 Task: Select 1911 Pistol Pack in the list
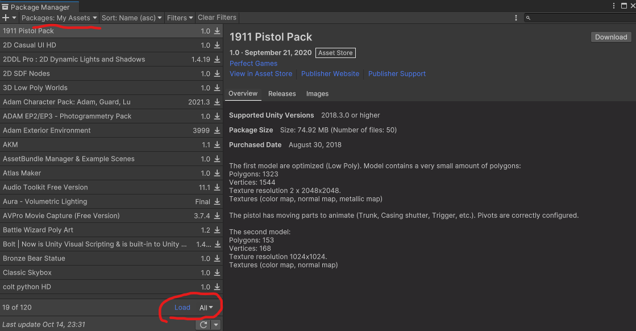111,31
